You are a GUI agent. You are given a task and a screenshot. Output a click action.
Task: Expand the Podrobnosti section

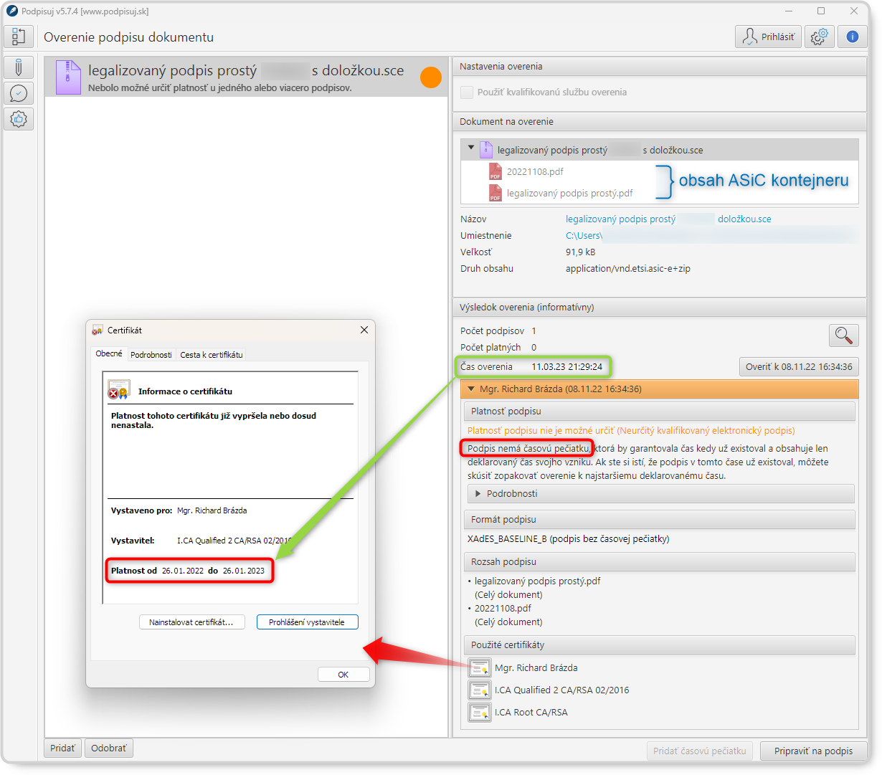(x=477, y=493)
